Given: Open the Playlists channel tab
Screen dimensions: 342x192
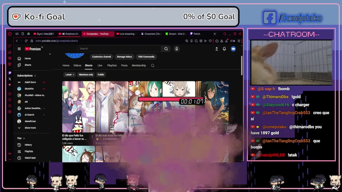Looking at the screenshot, I should [x=112, y=65].
